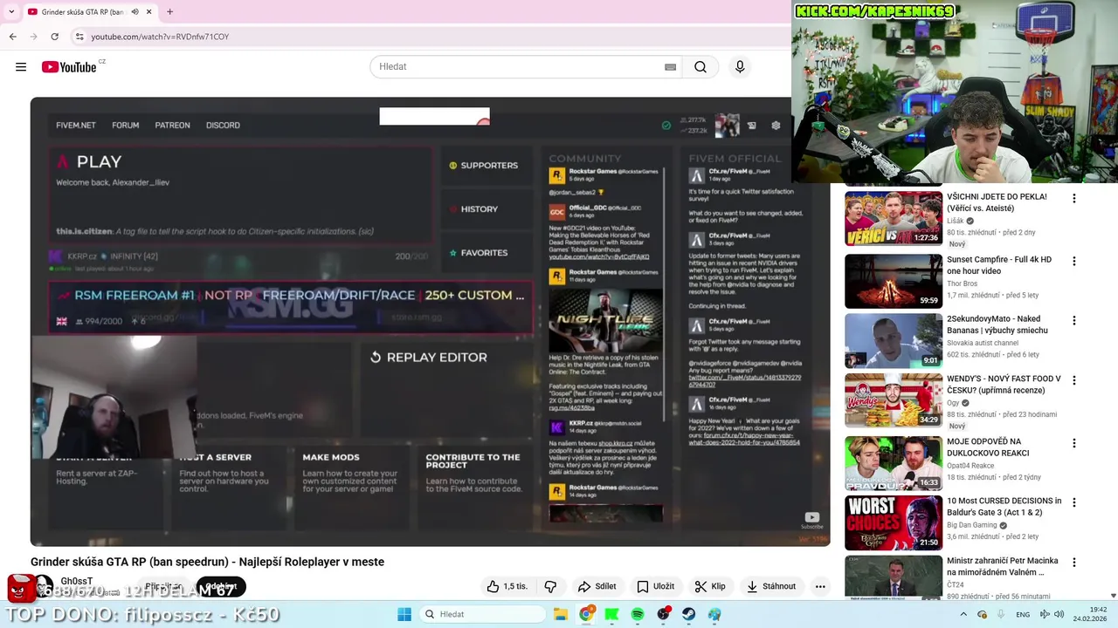Create a clip with Klip
The image size is (1118, 628).
coord(709,587)
